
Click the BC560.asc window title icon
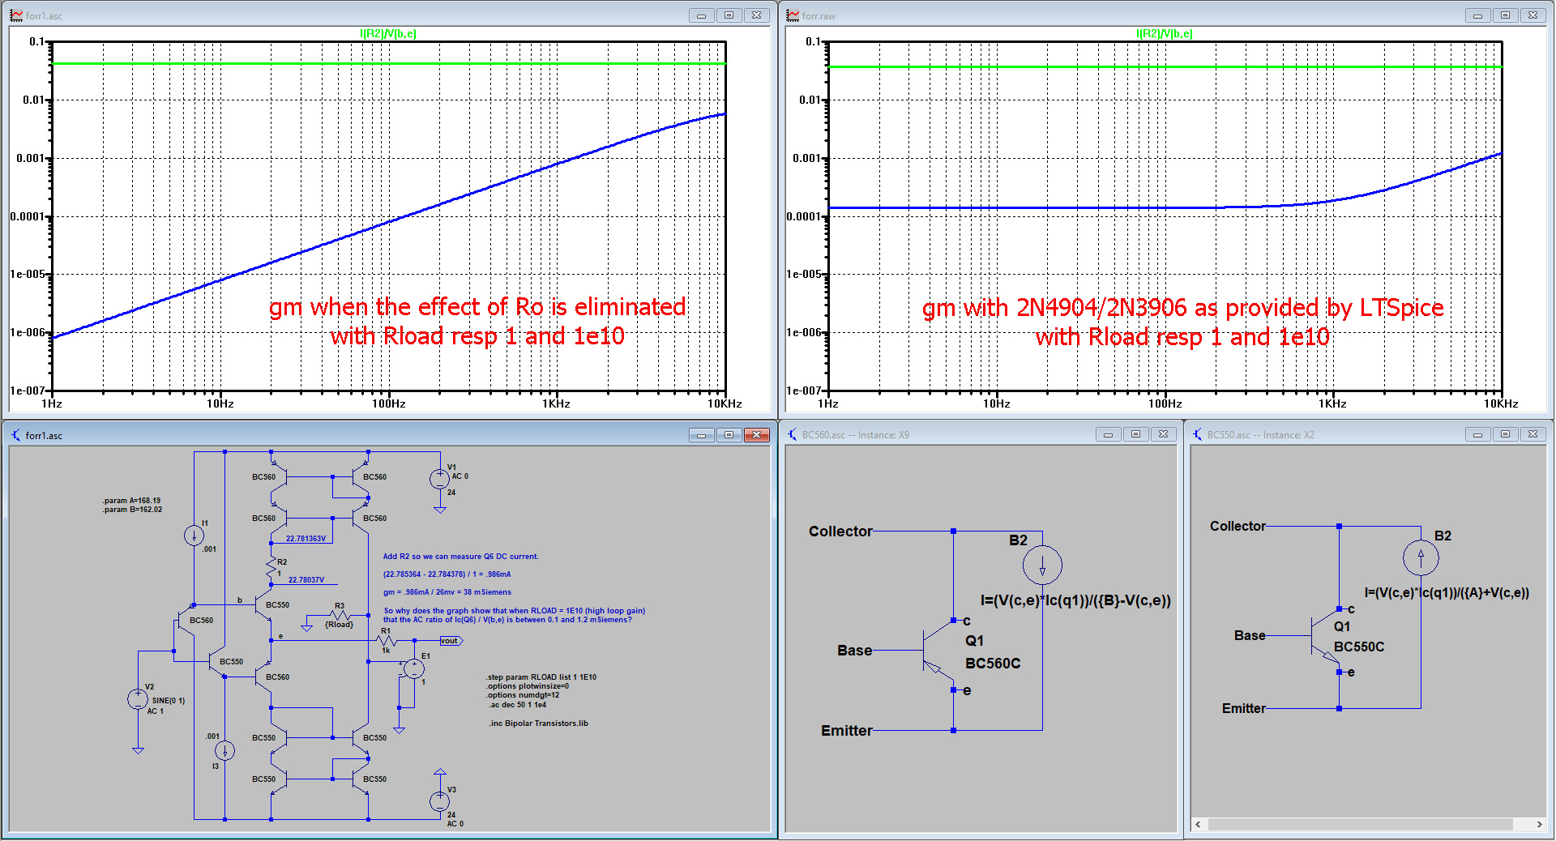click(x=793, y=435)
